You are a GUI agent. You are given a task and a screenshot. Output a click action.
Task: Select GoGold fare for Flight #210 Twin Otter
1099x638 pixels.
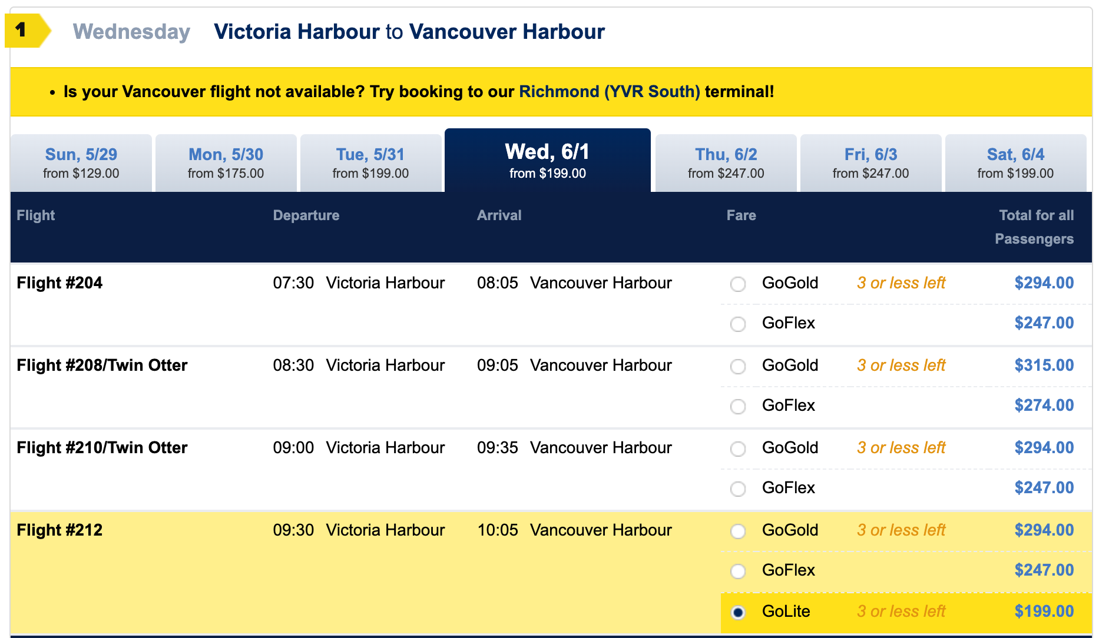tap(737, 448)
